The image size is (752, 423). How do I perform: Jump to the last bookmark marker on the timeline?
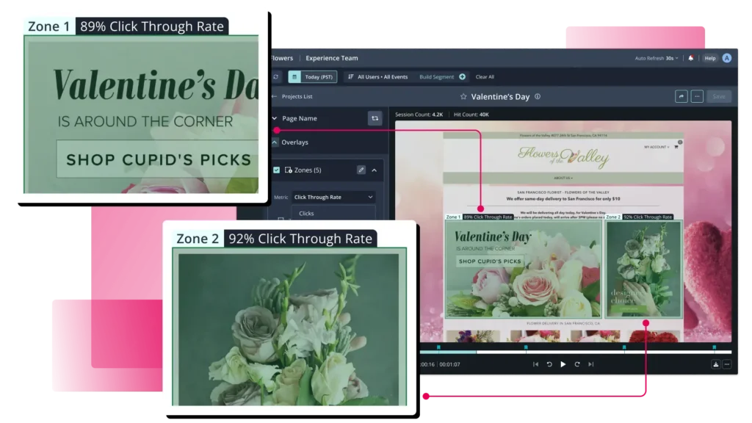coord(714,347)
